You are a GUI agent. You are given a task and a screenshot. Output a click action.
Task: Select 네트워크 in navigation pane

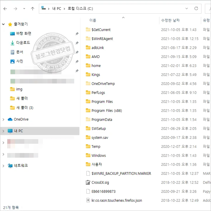pos(18,165)
